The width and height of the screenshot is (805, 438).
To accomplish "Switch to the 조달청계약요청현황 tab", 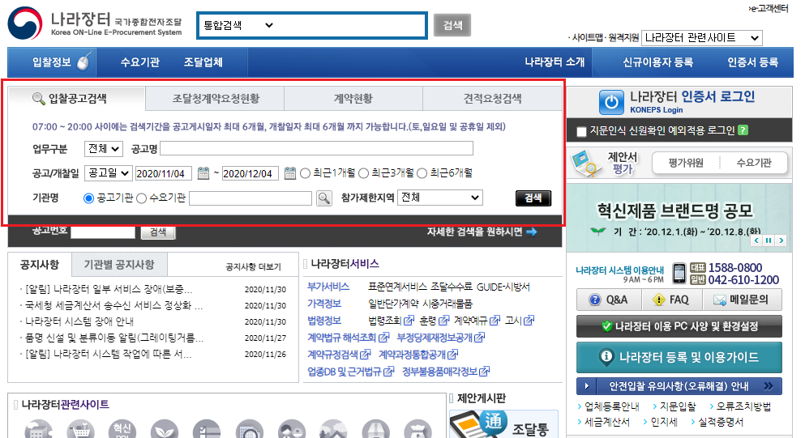I will coord(215,99).
